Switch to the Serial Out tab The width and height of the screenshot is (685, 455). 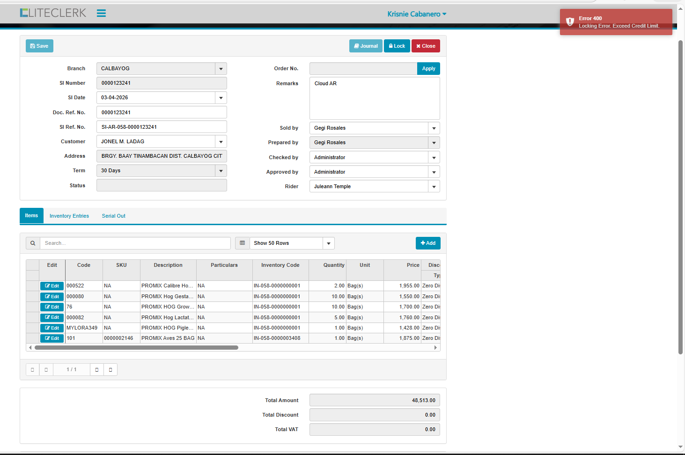coord(114,216)
